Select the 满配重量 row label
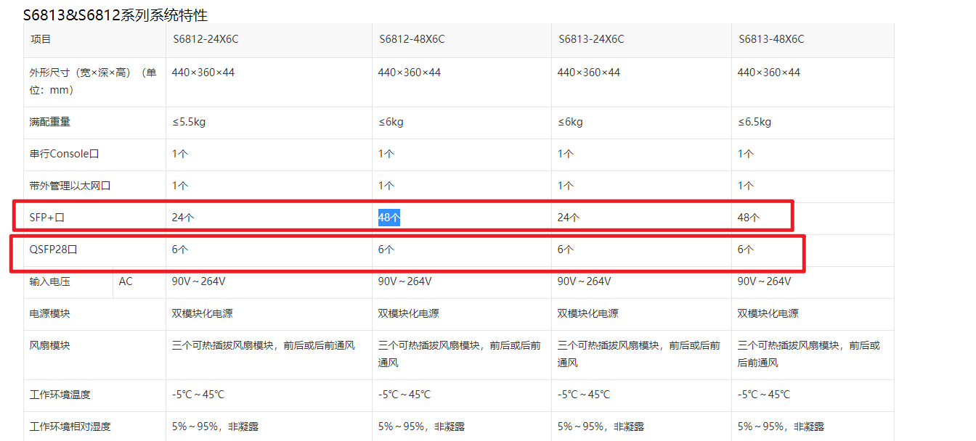Image resolution: width=976 pixels, height=441 pixels. coord(50,122)
